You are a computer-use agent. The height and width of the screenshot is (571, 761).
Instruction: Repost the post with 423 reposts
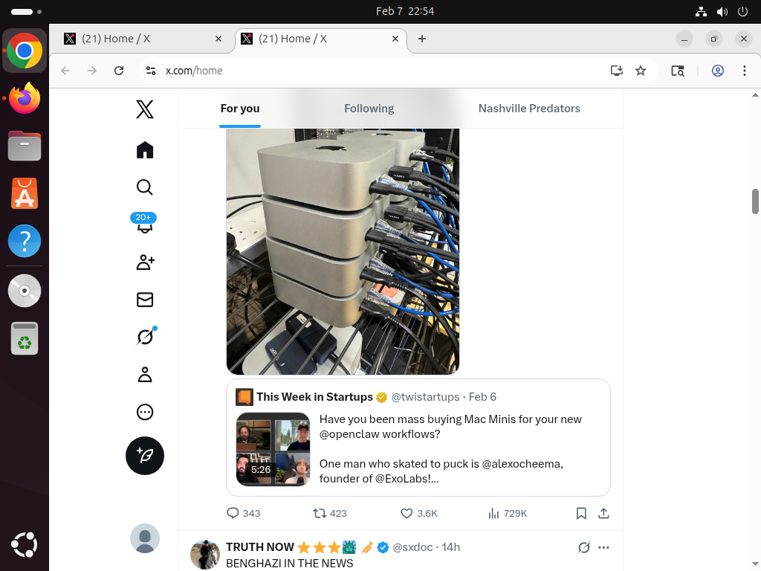320,513
